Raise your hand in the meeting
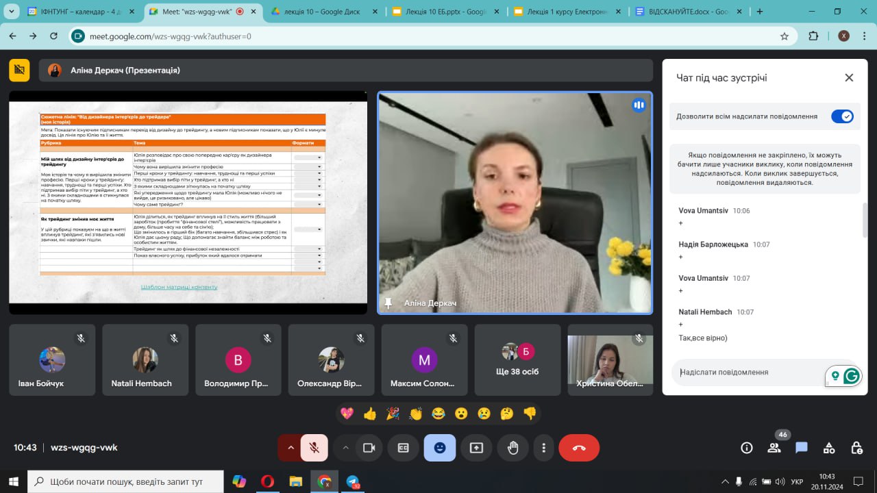Image resolution: width=877 pixels, height=493 pixels. (x=512, y=448)
